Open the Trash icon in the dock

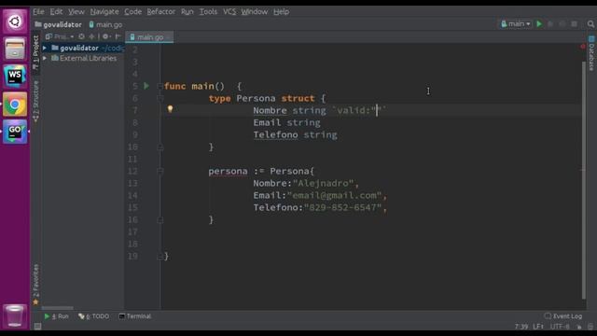coord(15,315)
